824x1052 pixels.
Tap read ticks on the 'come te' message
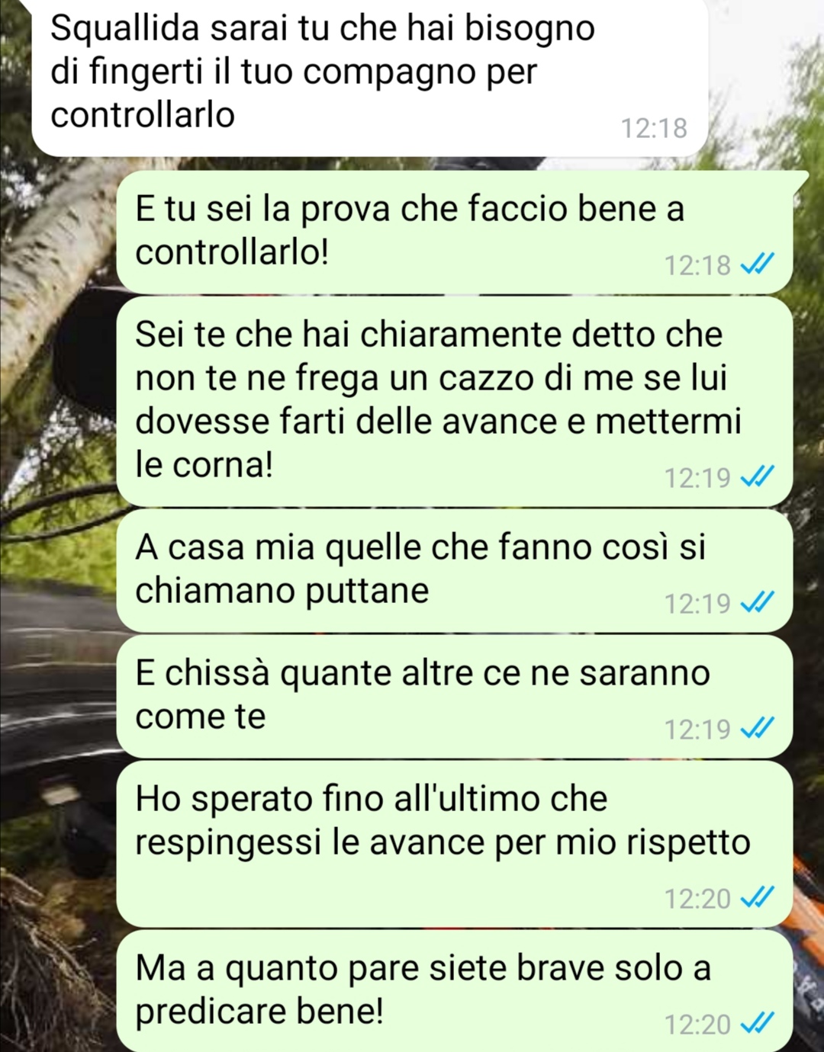click(758, 730)
